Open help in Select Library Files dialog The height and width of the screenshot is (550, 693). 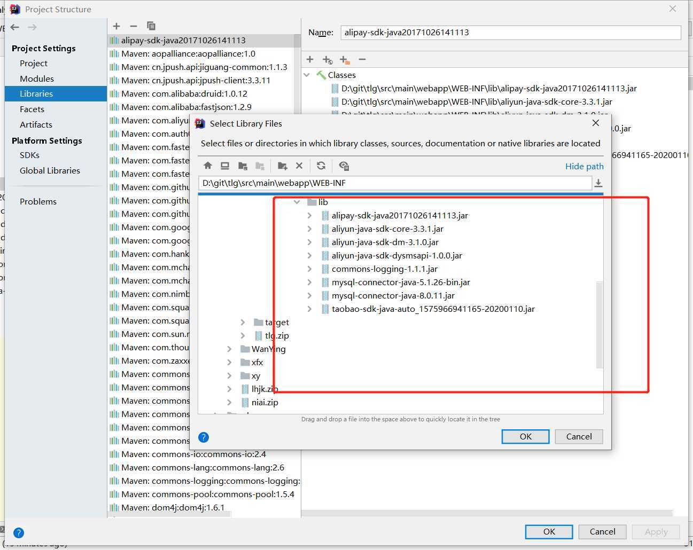[204, 437]
